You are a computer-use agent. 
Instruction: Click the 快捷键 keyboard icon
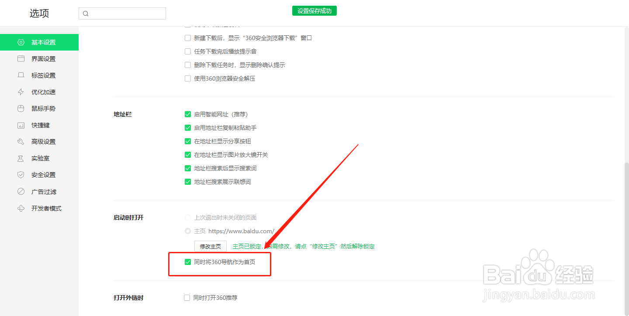pos(21,125)
